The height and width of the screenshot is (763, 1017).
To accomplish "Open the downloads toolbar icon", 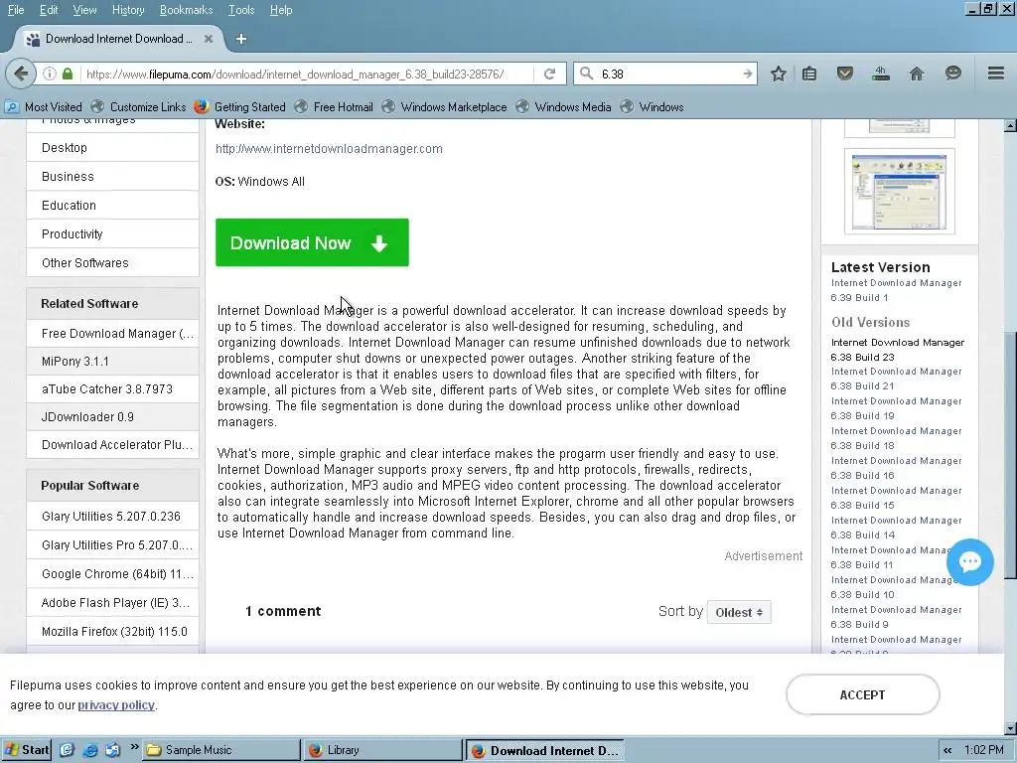I will tap(880, 74).
